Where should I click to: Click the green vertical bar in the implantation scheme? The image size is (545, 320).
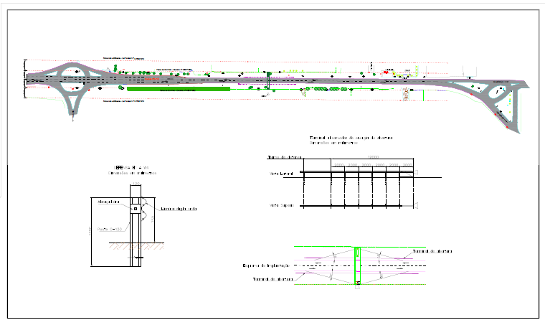[357, 266]
